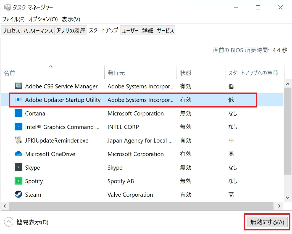Click the INTEL CORP publisher cell
Image resolution: width=292 pixels, height=234 pixels.
click(123, 127)
